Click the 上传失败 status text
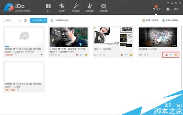 pyautogui.click(x=9, y=55)
